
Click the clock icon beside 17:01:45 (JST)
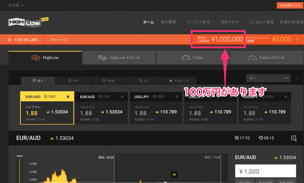click(x=9, y=40)
